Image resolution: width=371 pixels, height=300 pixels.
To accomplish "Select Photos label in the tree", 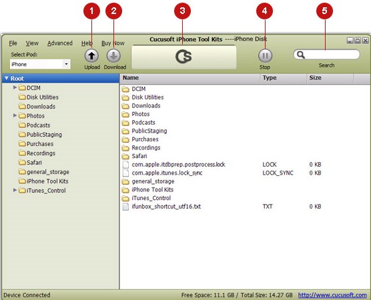I will [36, 116].
